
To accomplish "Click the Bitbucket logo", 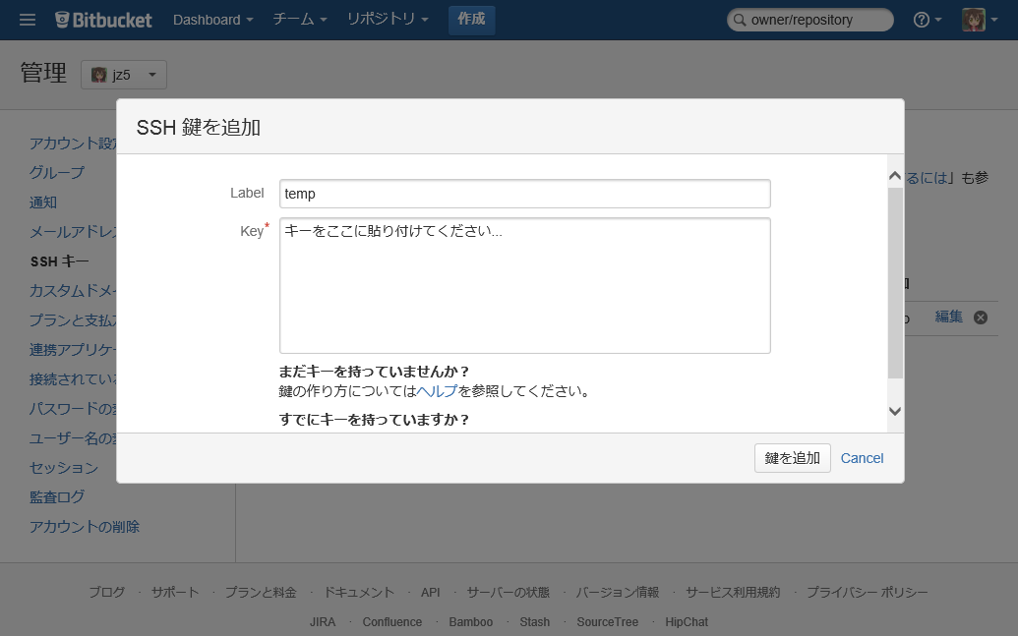I will tap(104, 20).
